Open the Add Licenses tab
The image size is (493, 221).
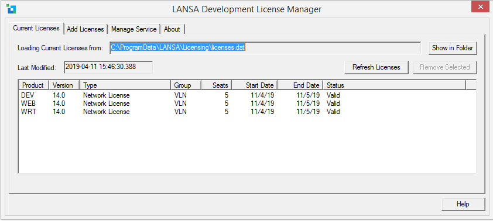85,29
